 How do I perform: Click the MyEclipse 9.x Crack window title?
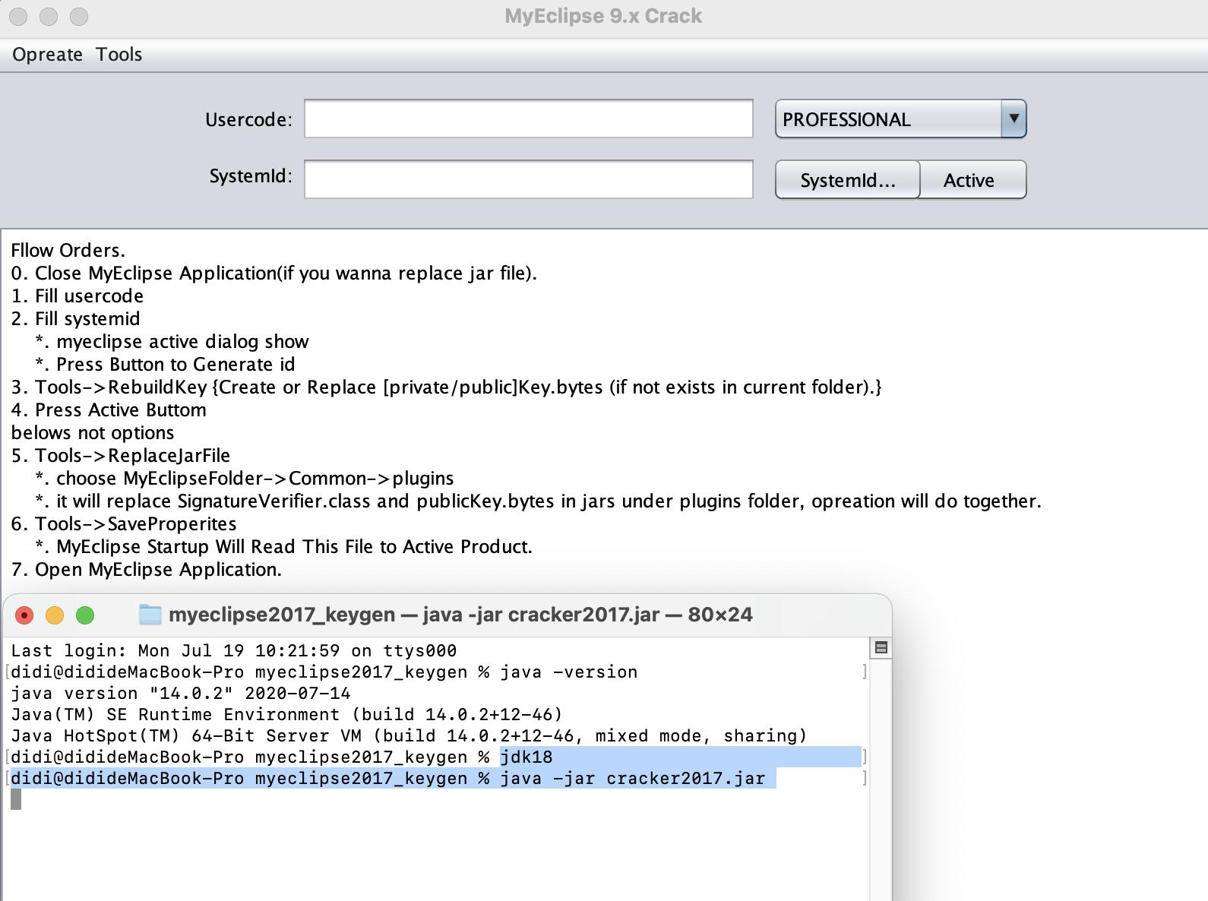click(x=603, y=16)
